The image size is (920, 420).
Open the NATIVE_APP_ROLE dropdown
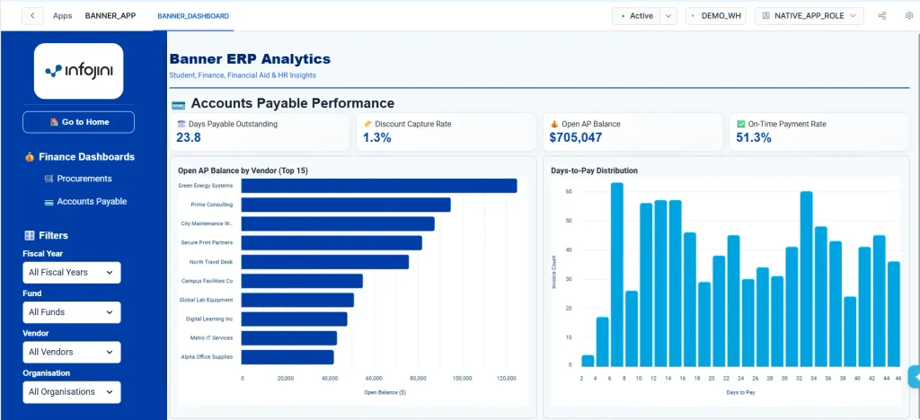coord(809,16)
